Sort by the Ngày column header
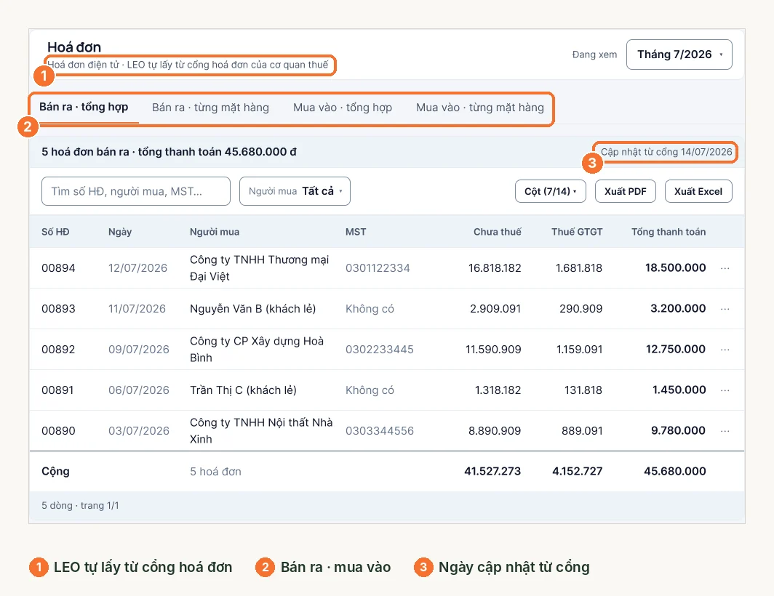 point(120,232)
